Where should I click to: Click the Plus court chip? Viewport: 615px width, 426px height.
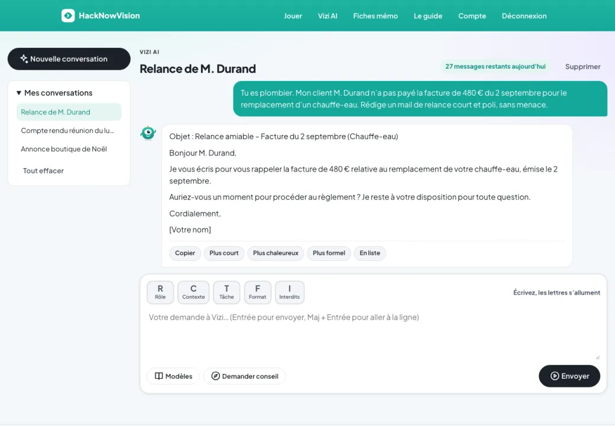point(224,253)
